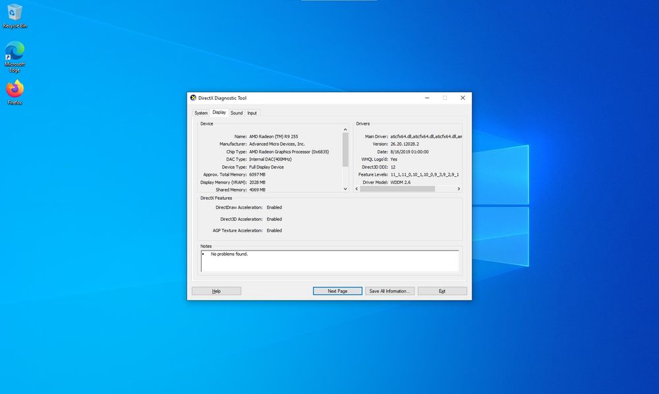Click Drivers panel scroll right arrow

pyautogui.click(x=459, y=189)
